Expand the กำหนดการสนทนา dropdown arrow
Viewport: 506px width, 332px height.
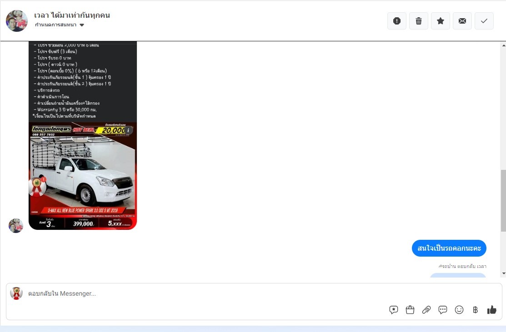tap(82, 25)
